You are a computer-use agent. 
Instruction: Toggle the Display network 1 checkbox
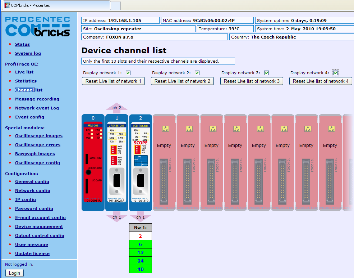click(x=128, y=73)
